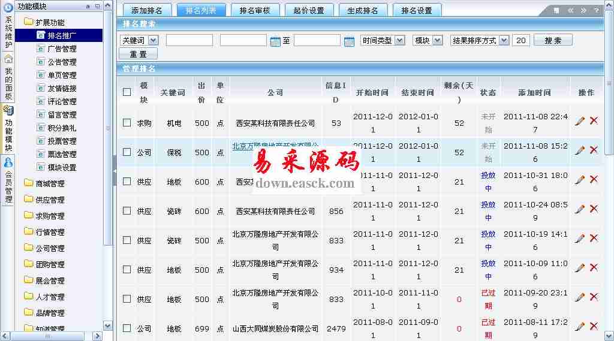Screen dimensions: 614x341
Task: Open the 关键词 search type dropdown
Action: point(139,40)
